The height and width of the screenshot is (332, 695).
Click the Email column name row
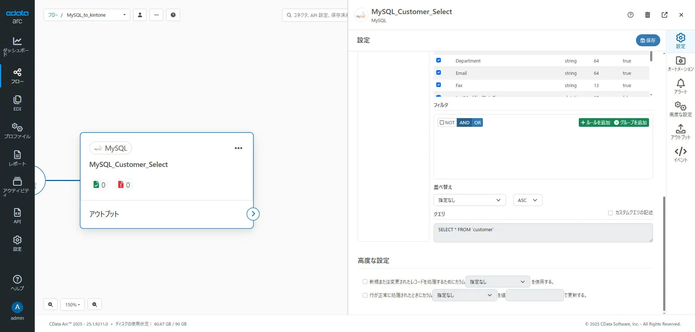[542, 73]
